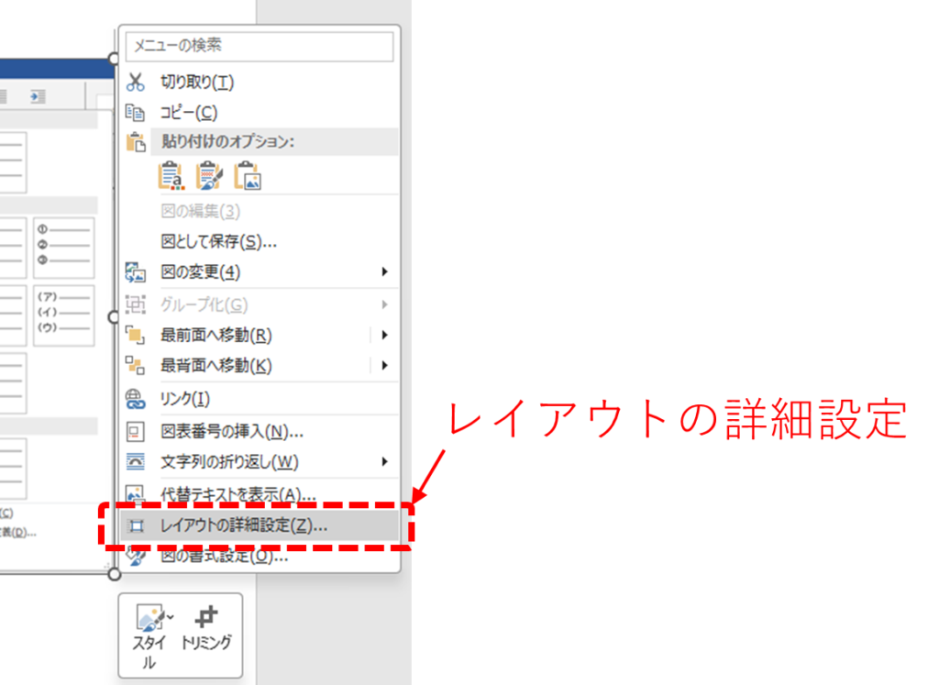Open the 最前面へ移動 submenu arrow
Viewport: 939px width, 685px height.
385,335
